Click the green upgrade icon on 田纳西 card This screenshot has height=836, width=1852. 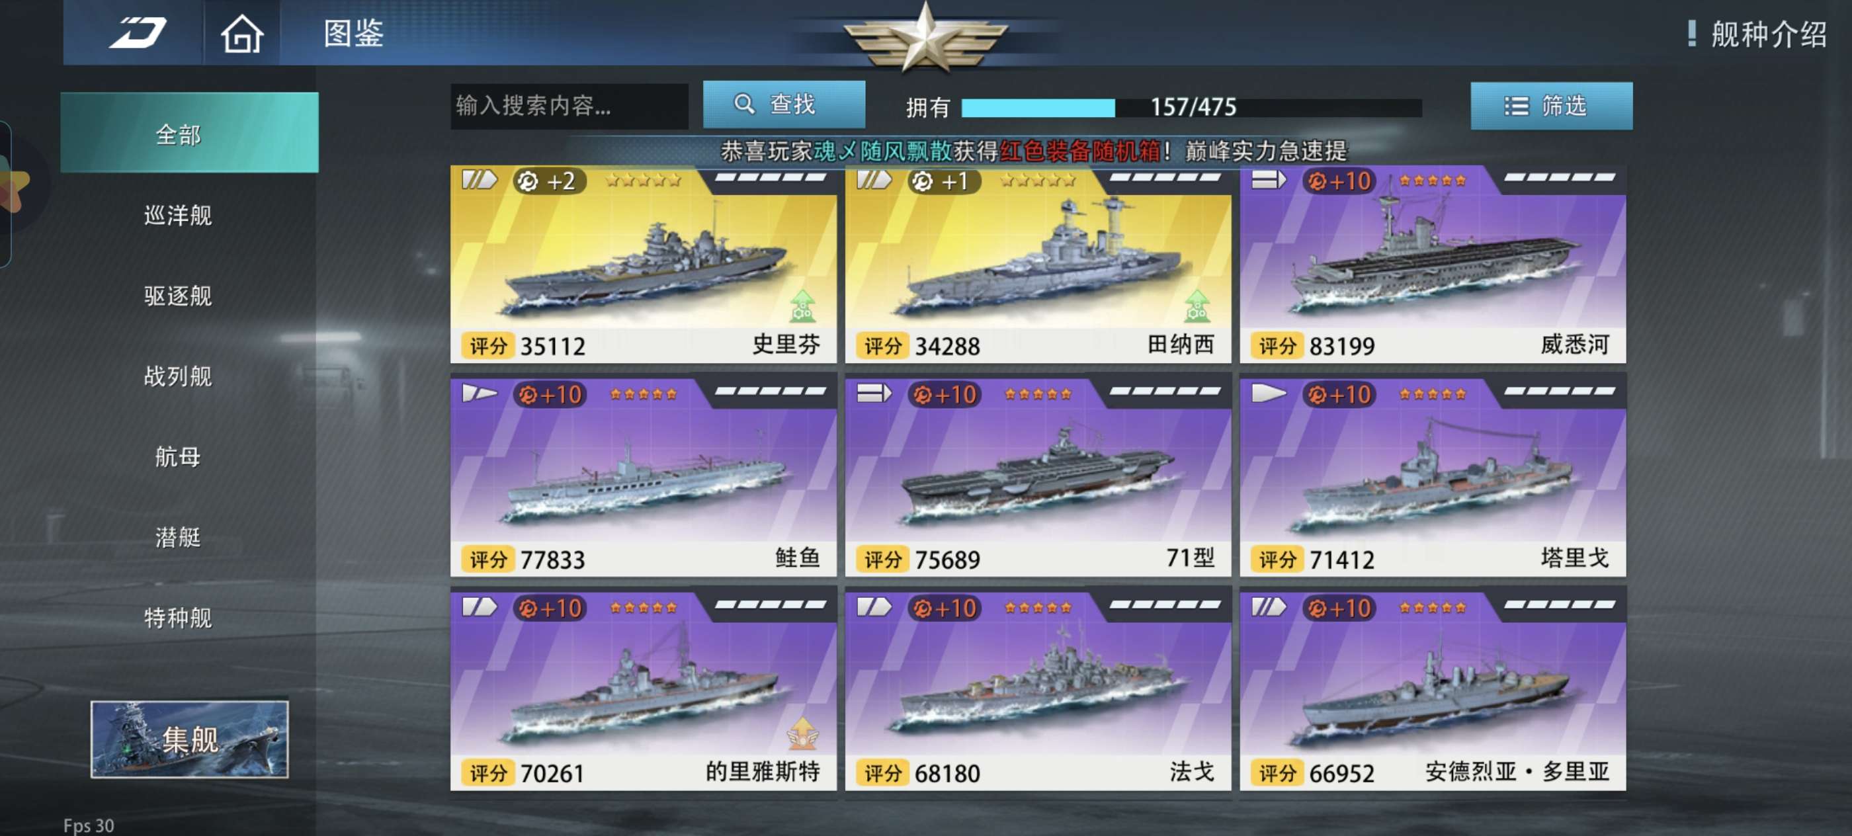coord(1197,306)
